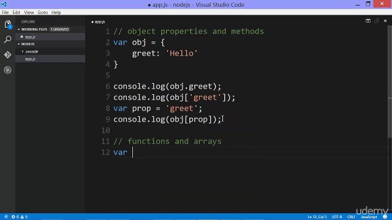This screenshot has height=220, width=392.
Task: Click line number 12 in gutter
Action: coord(105,152)
